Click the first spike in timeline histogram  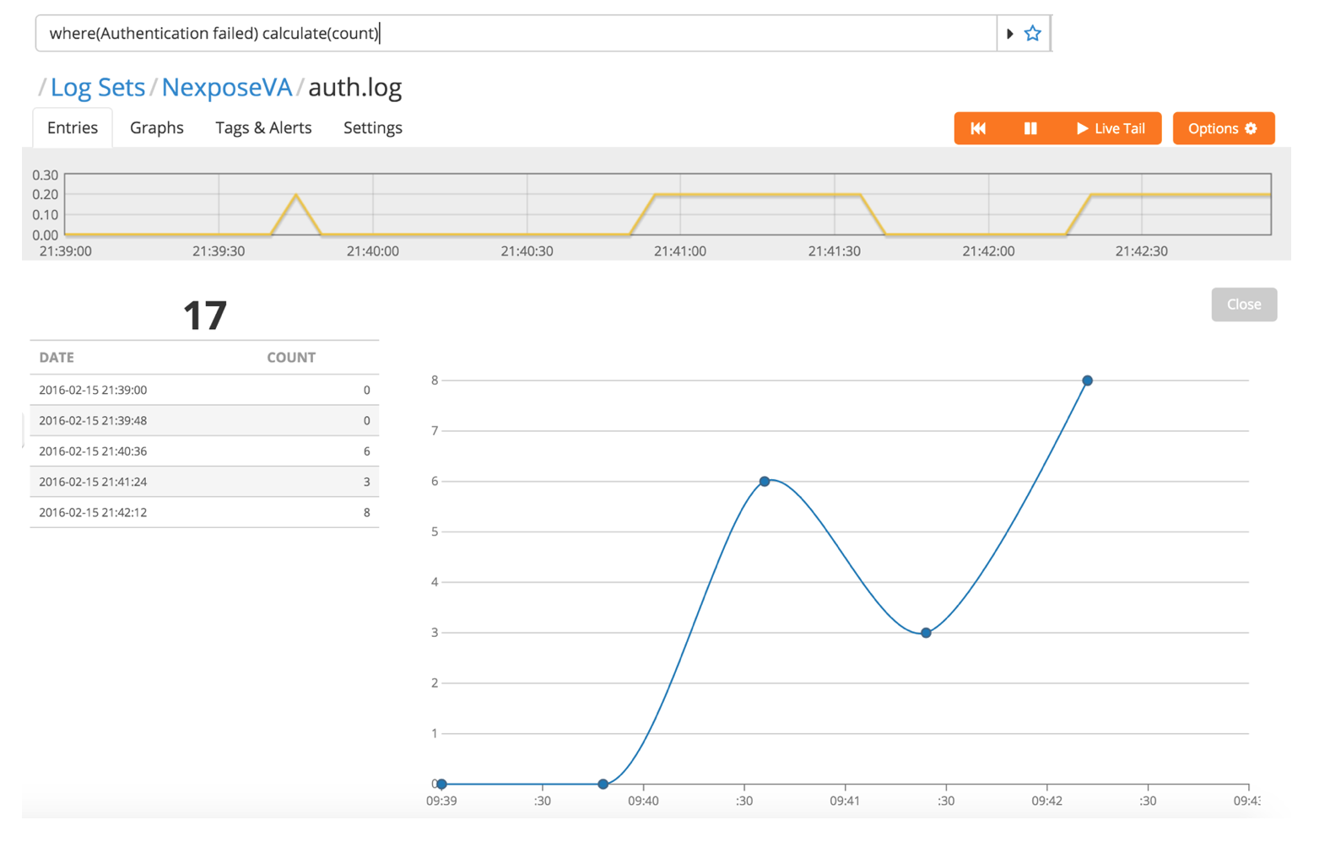click(296, 197)
